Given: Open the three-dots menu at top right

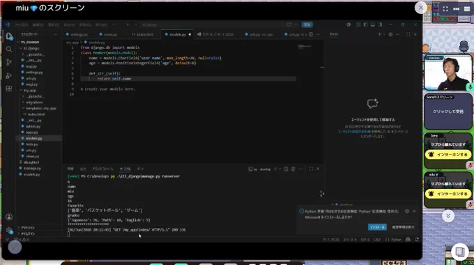Looking at the screenshot, I should [456, 9].
